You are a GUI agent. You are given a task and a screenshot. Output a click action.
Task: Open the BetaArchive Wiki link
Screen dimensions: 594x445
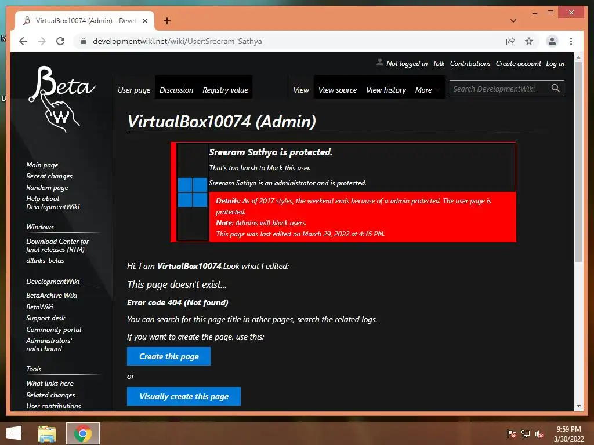tap(52, 295)
